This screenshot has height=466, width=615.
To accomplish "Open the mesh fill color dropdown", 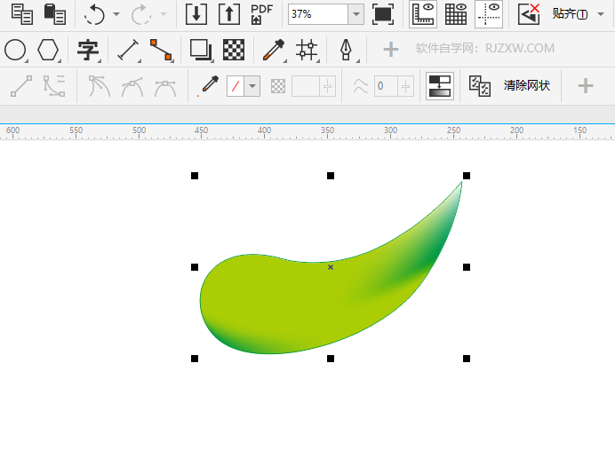I will [252, 86].
